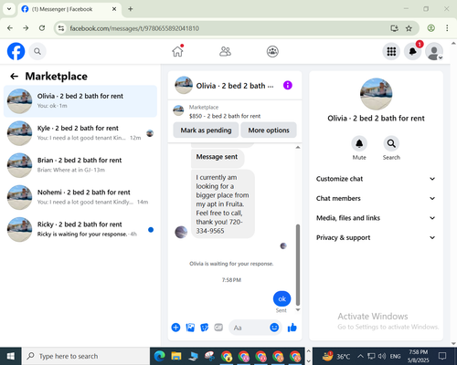Viewport: 457px width, 365px height.
Task: Go back using Marketplace back arrow
Action: (15, 77)
